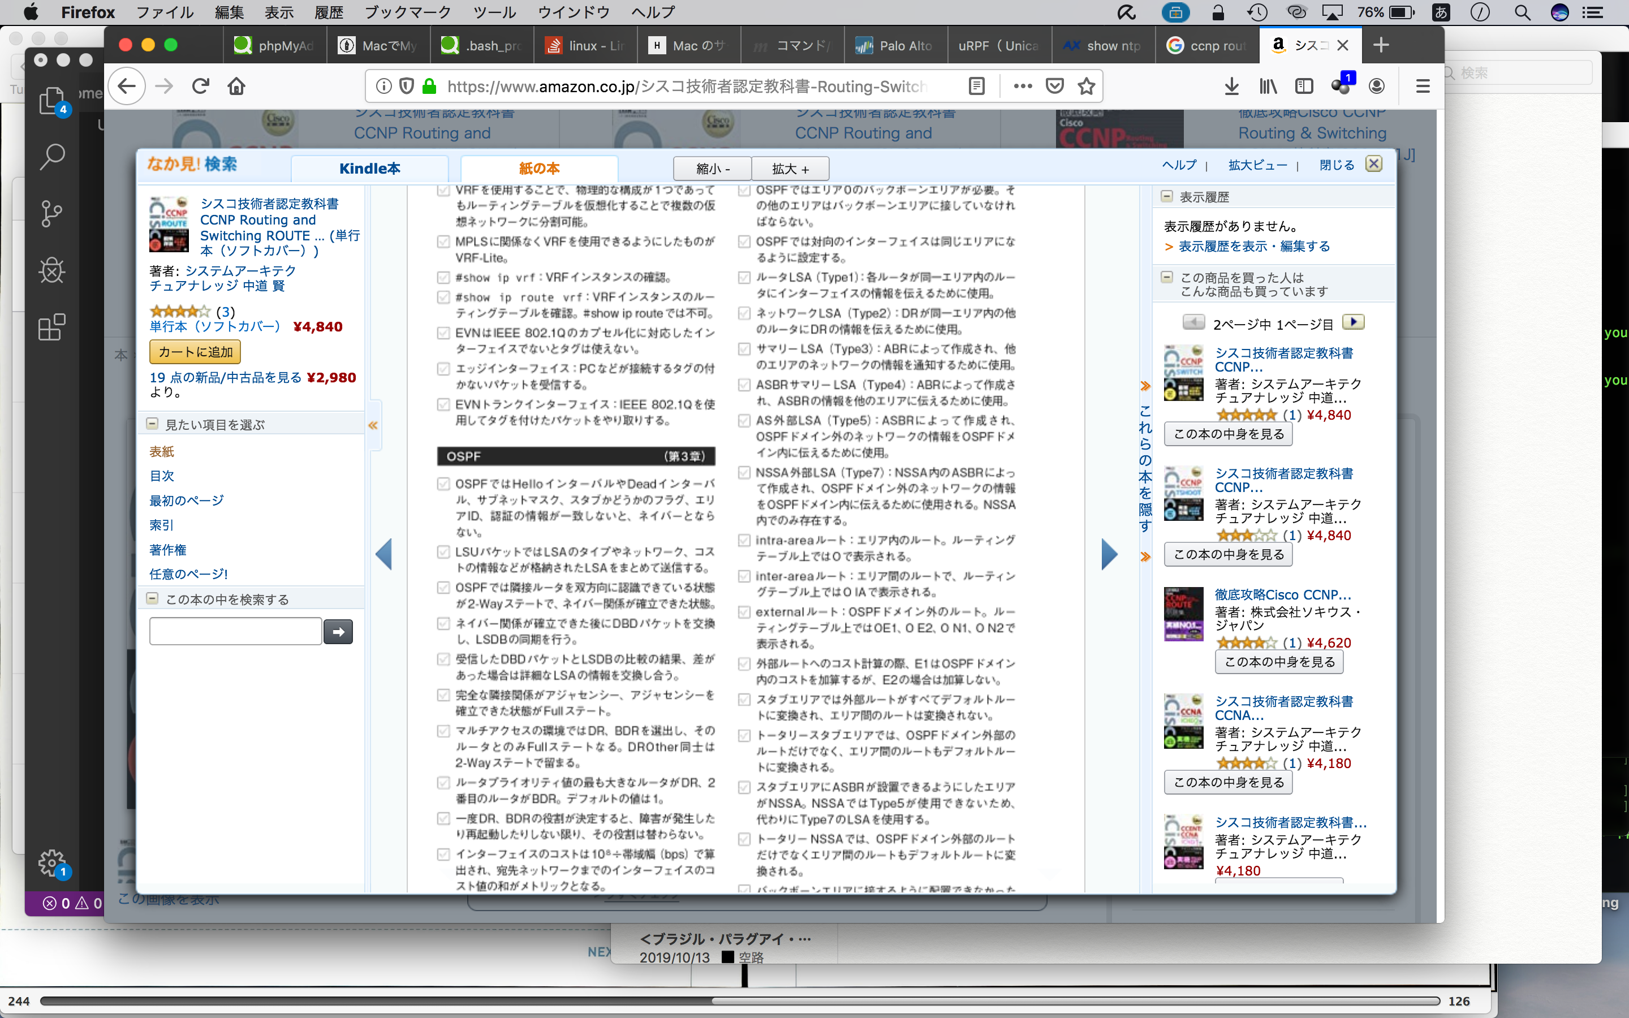Collapse left panel double-chevron handle
Image resolution: width=1629 pixels, height=1018 pixels.
point(373,425)
